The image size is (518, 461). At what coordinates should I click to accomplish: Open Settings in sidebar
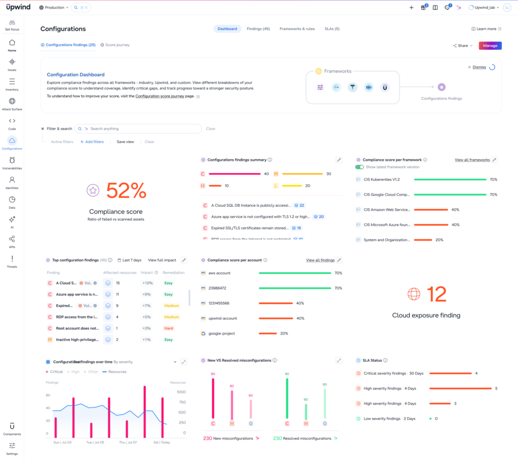click(x=12, y=449)
